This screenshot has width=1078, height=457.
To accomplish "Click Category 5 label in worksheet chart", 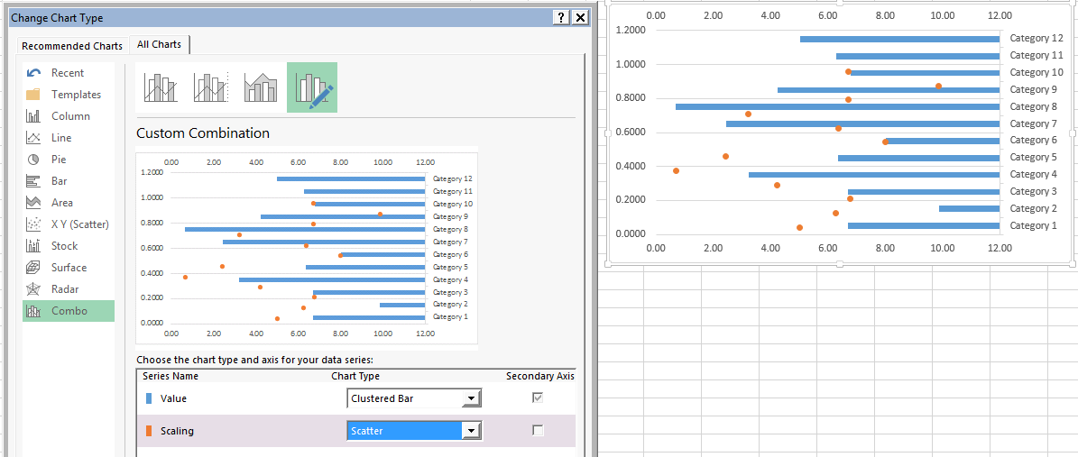I will point(1035,158).
